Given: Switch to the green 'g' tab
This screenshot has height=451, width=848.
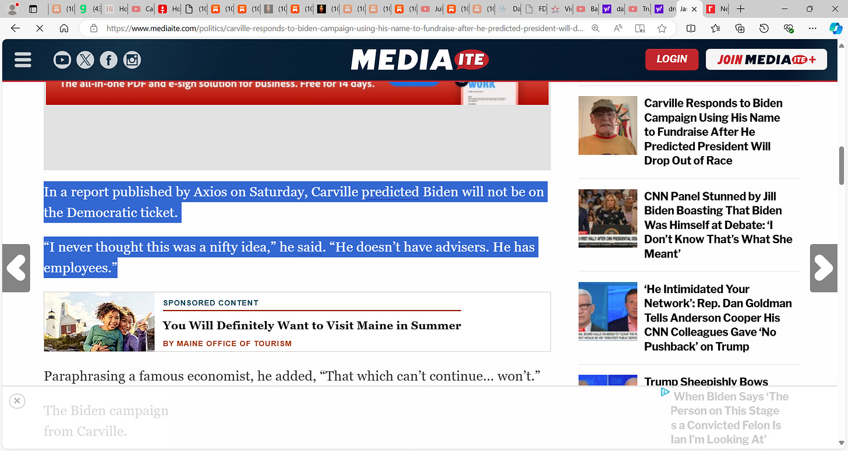Looking at the screenshot, I should [89, 9].
